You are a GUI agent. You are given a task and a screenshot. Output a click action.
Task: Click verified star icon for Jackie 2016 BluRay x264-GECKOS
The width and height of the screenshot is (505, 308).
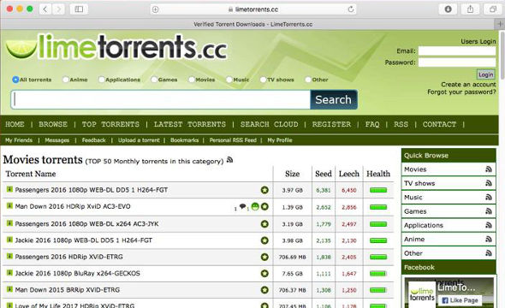pos(264,274)
